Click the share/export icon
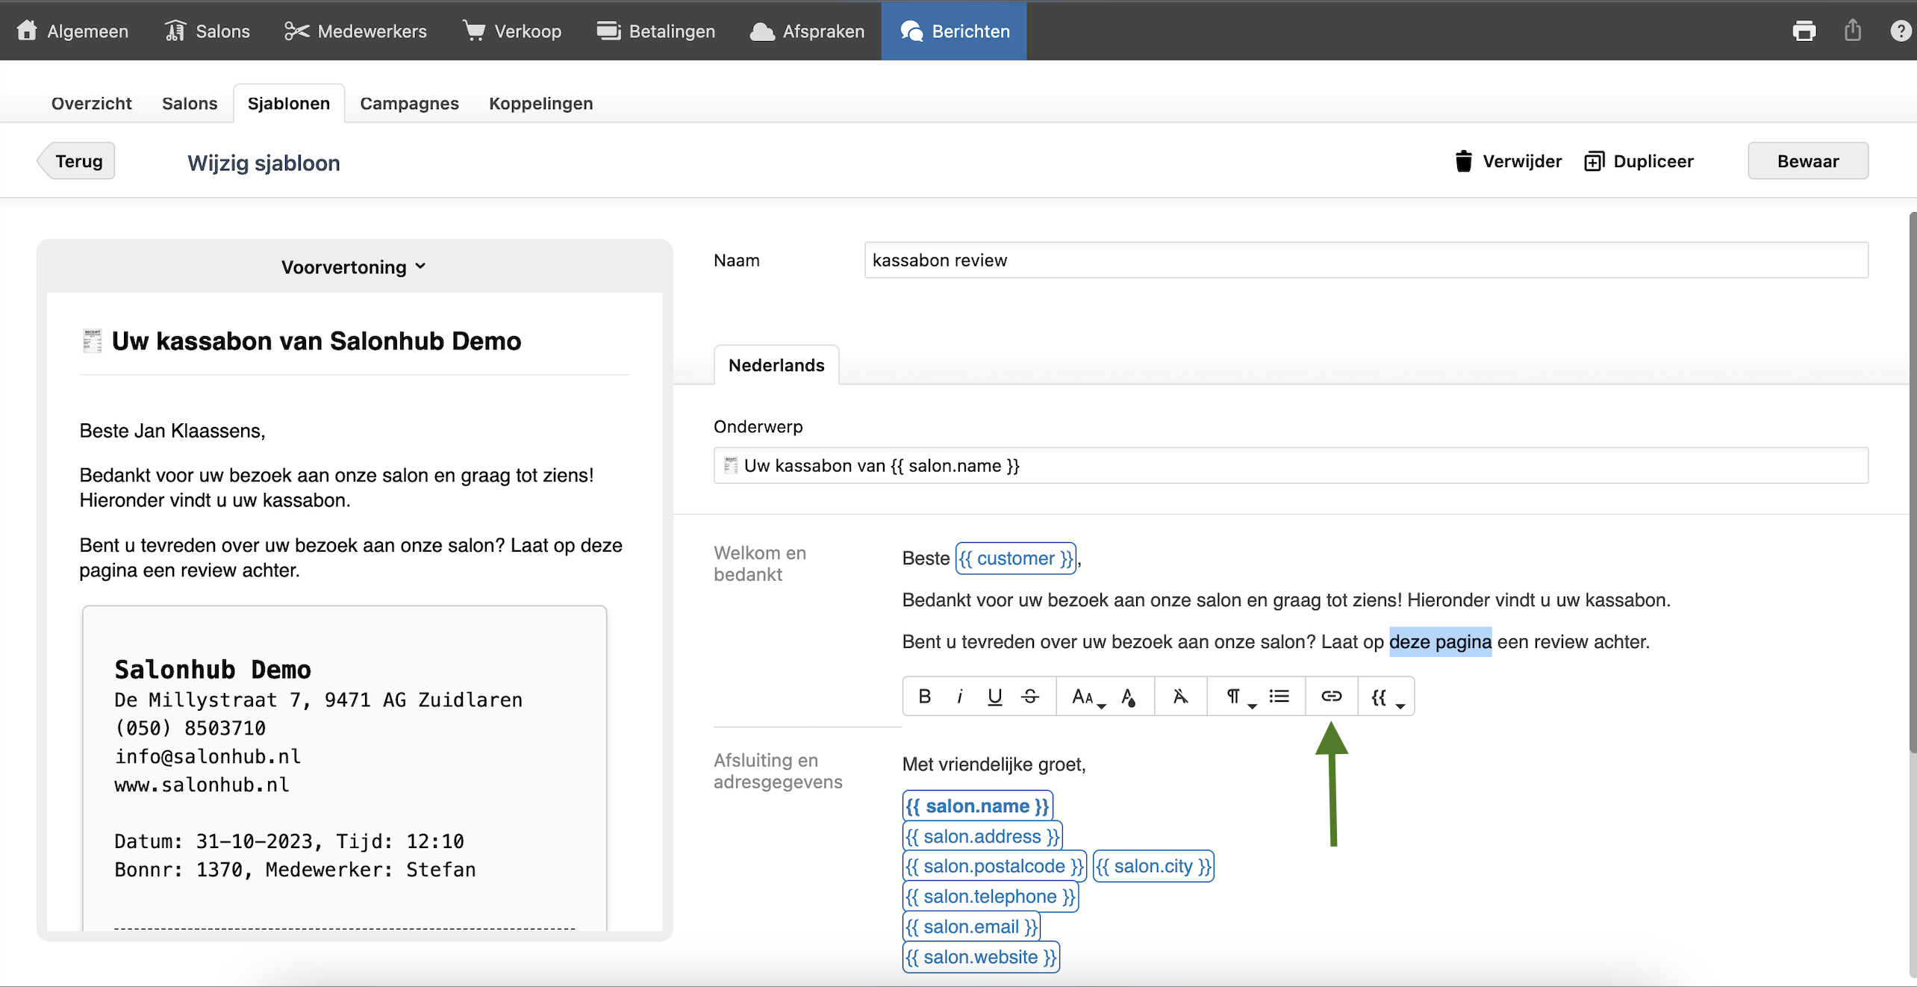 pyautogui.click(x=1852, y=31)
